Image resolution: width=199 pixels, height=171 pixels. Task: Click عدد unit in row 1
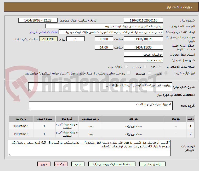point(90,126)
